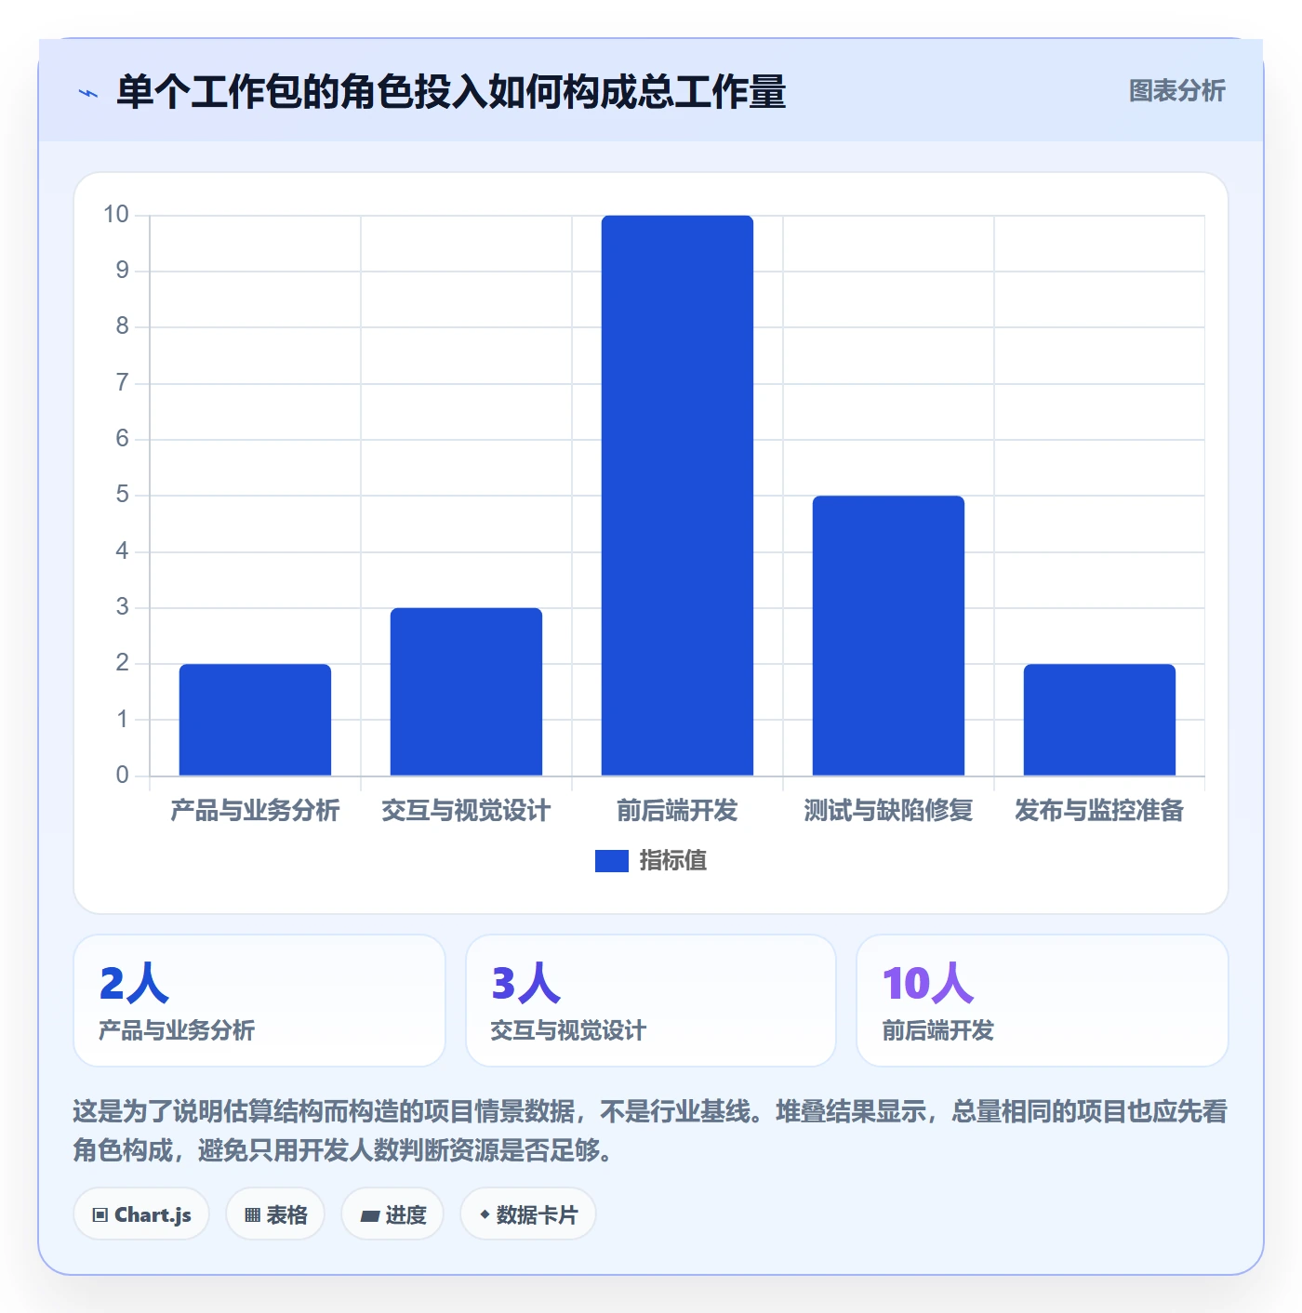Click the title 单个工作包的角色投入如何构成总工作量
The image size is (1302, 1313).
click(451, 92)
